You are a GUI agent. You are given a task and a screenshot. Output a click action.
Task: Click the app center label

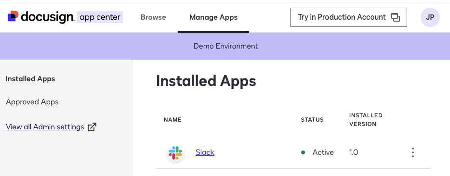click(100, 17)
